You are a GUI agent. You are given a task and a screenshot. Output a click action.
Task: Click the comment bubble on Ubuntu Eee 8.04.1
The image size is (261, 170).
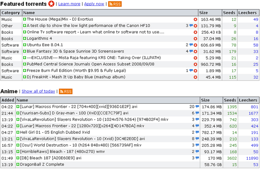coord(191,45)
